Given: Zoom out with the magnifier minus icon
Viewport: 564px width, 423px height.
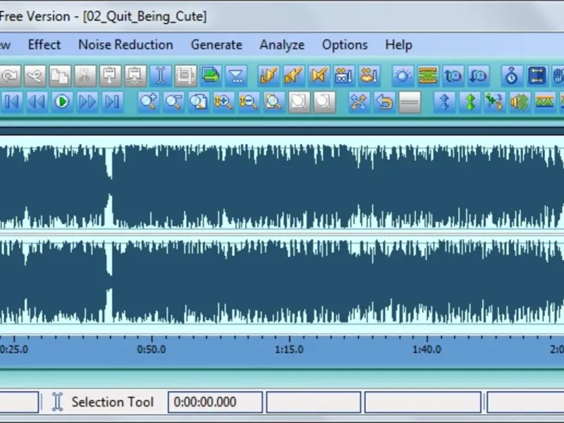Looking at the screenshot, I should point(173,102).
